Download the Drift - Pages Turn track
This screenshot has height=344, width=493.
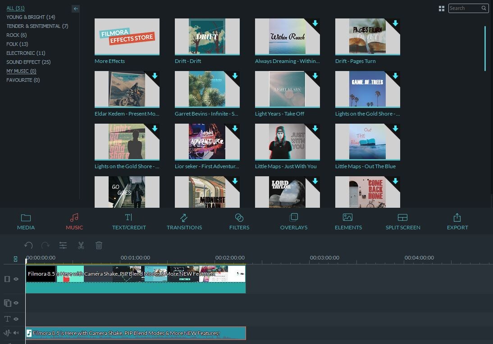(x=395, y=23)
